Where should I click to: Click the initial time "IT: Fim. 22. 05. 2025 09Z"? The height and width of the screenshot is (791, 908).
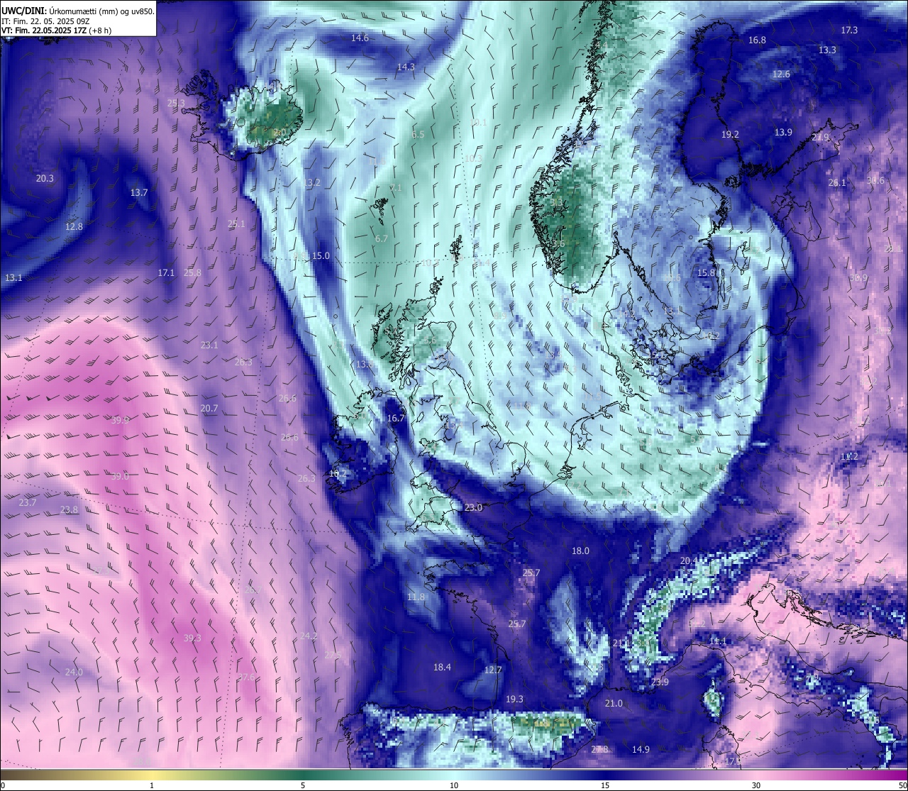coord(45,21)
